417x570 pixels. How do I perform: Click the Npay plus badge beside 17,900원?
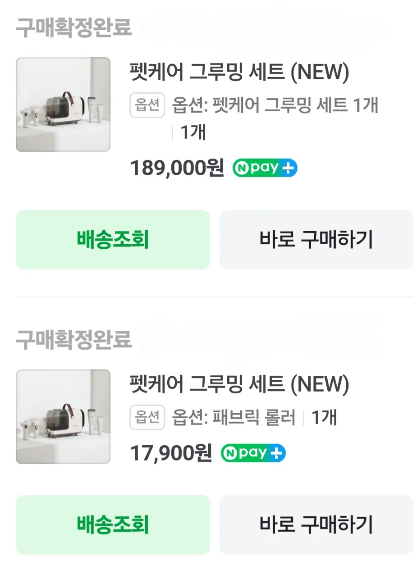253,453
